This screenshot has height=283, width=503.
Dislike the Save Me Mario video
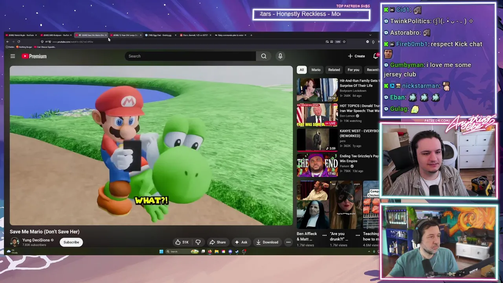pos(198,242)
